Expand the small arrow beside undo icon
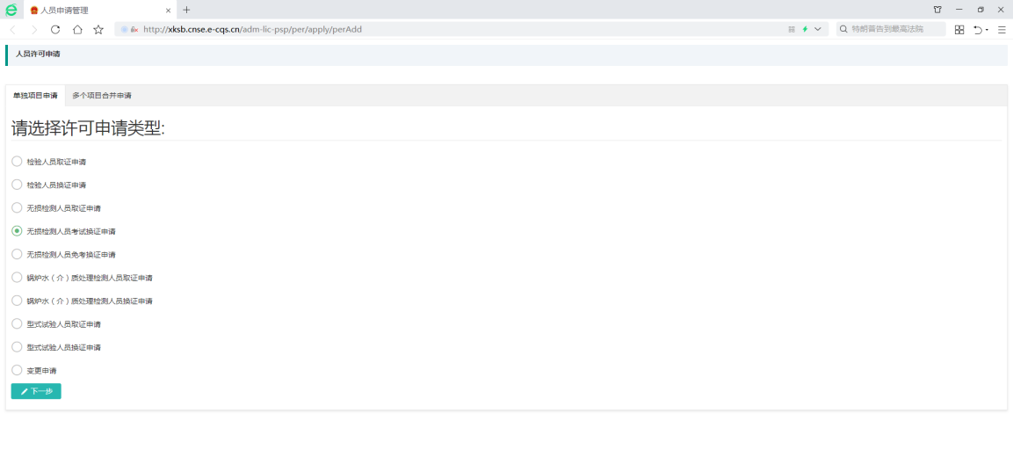This screenshot has width=1013, height=464. pyautogui.click(x=988, y=31)
